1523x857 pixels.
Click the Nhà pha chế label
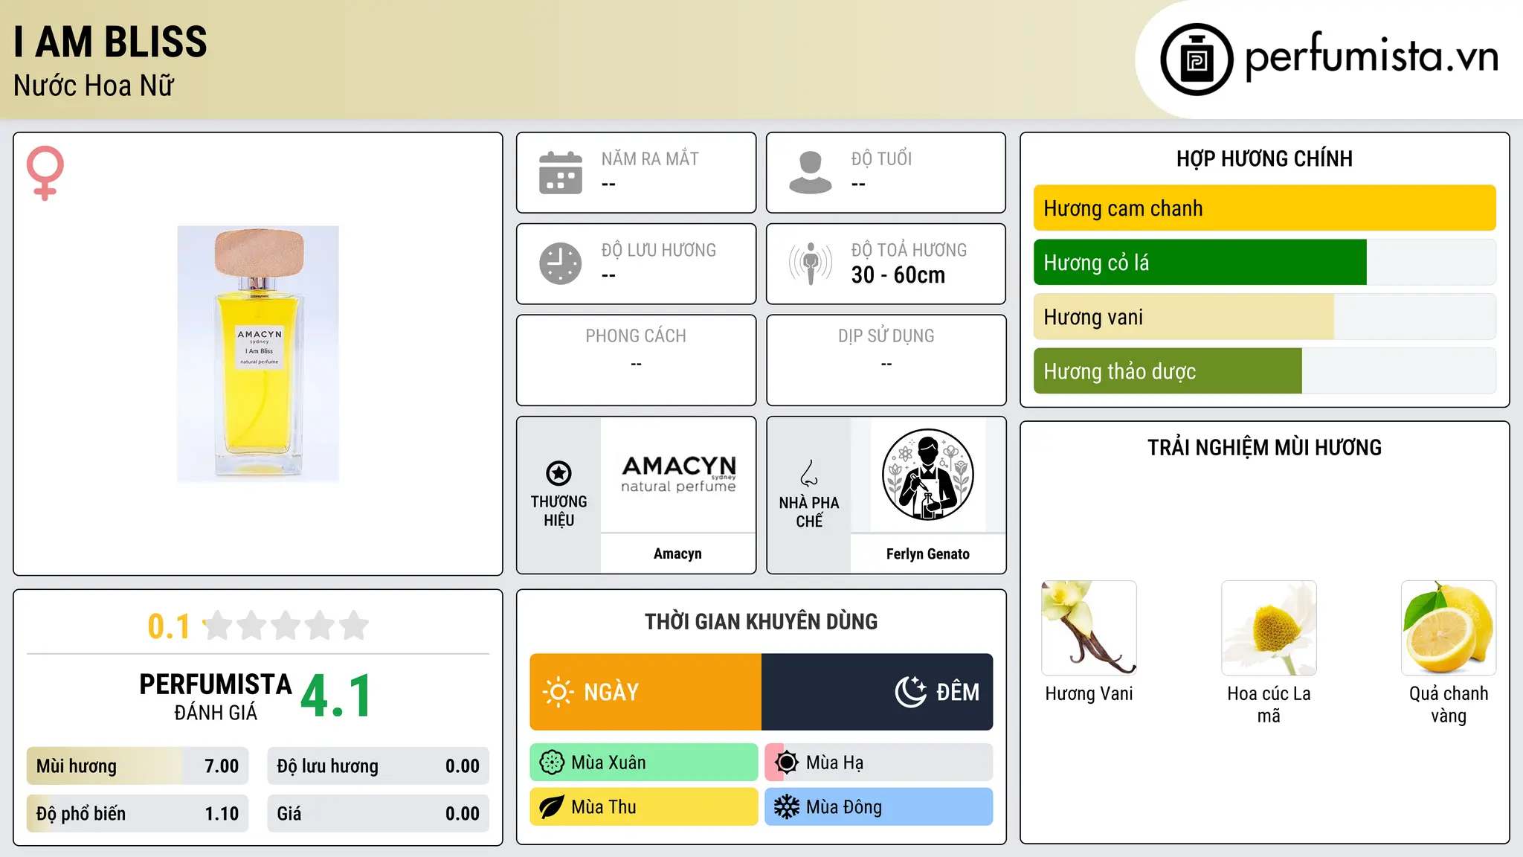coord(809,512)
